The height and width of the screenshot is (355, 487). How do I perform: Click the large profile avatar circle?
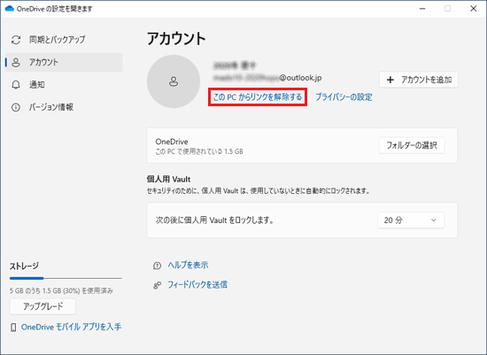(174, 81)
